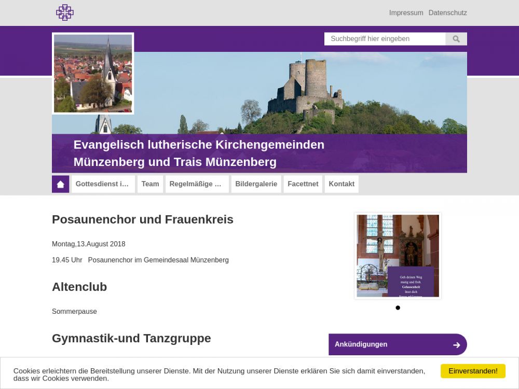Click the arrow on Ankündigungen banner
The width and height of the screenshot is (519, 389).
pos(456,345)
